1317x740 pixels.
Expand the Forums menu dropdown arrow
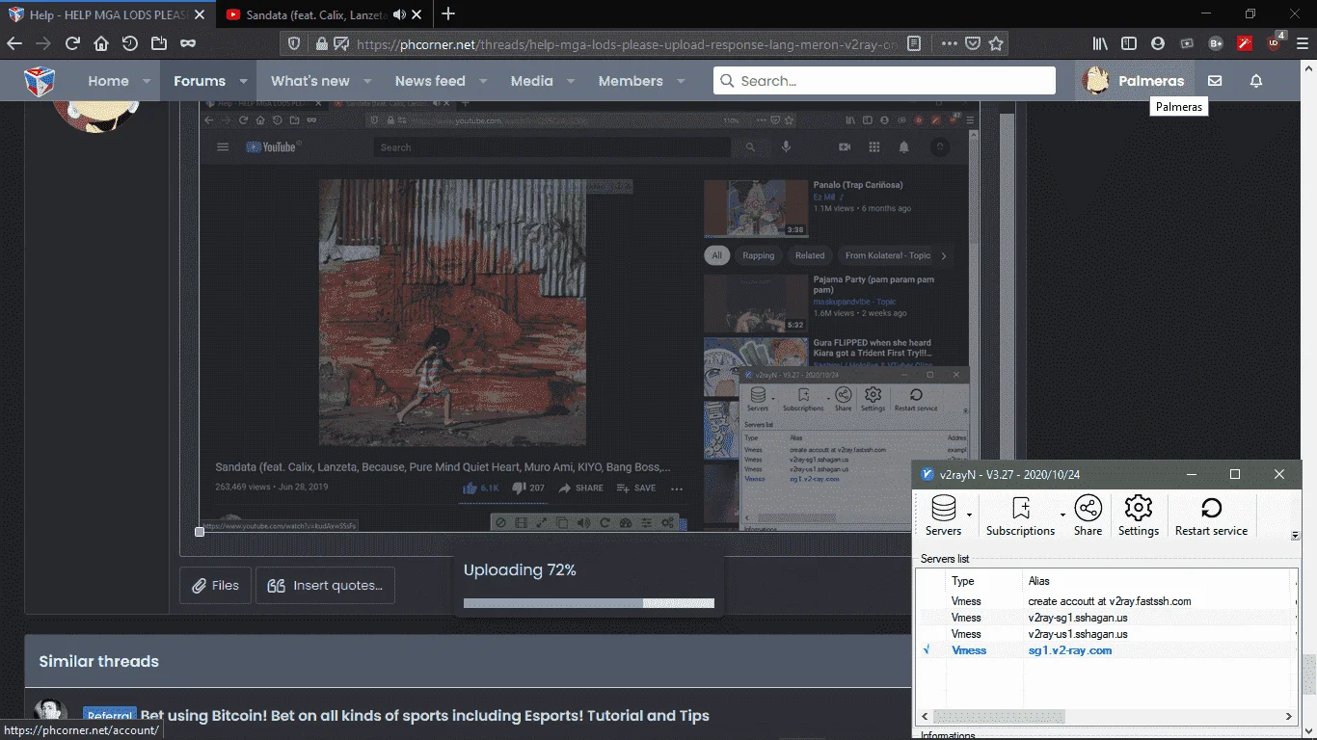click(x=243, y=82)
